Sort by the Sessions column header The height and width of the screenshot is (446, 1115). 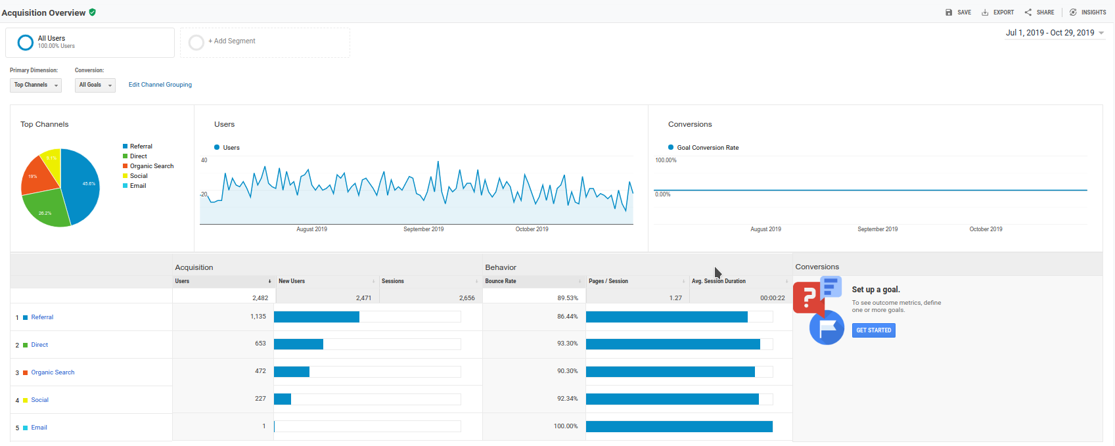(393, 281)
